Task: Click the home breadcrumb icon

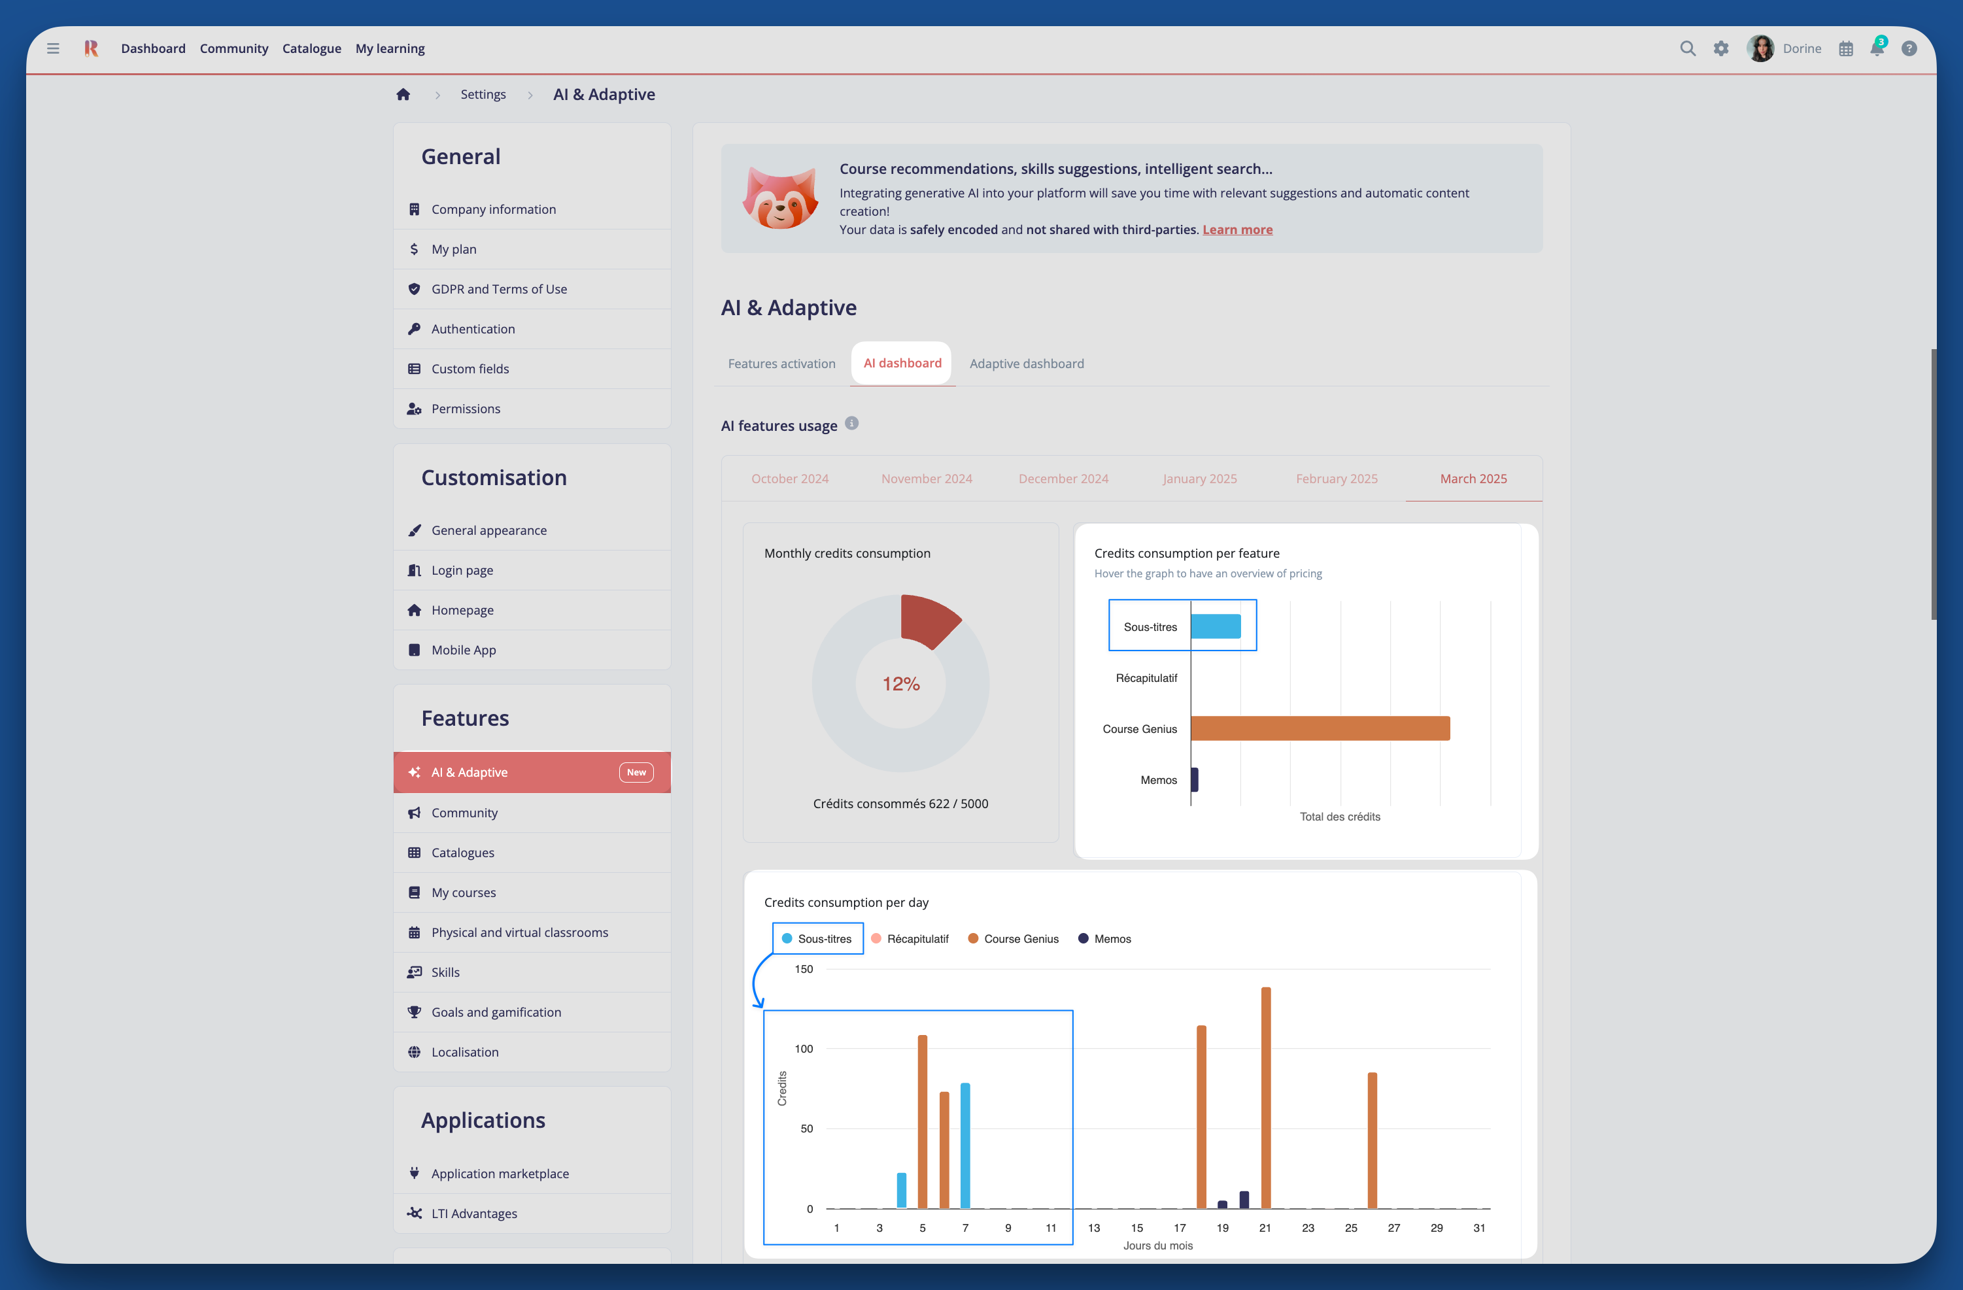Action: (403, 94)
